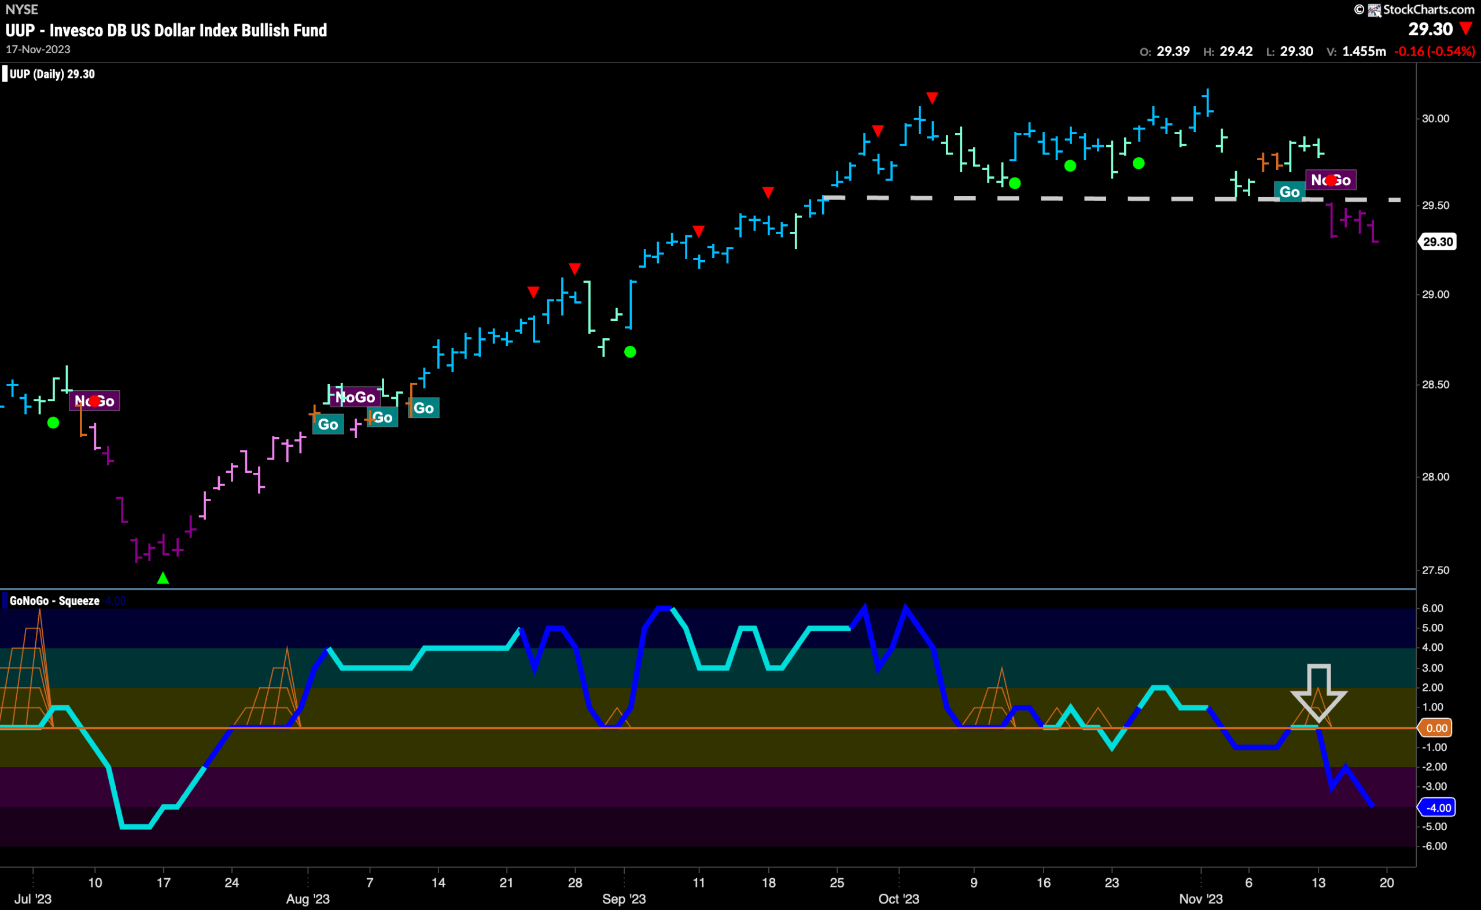Image resolution: width=1481 pixels, height=910 pixels.
Task: Click the blue -4.00 oscillator value tag
Action: click(1437, 808)
